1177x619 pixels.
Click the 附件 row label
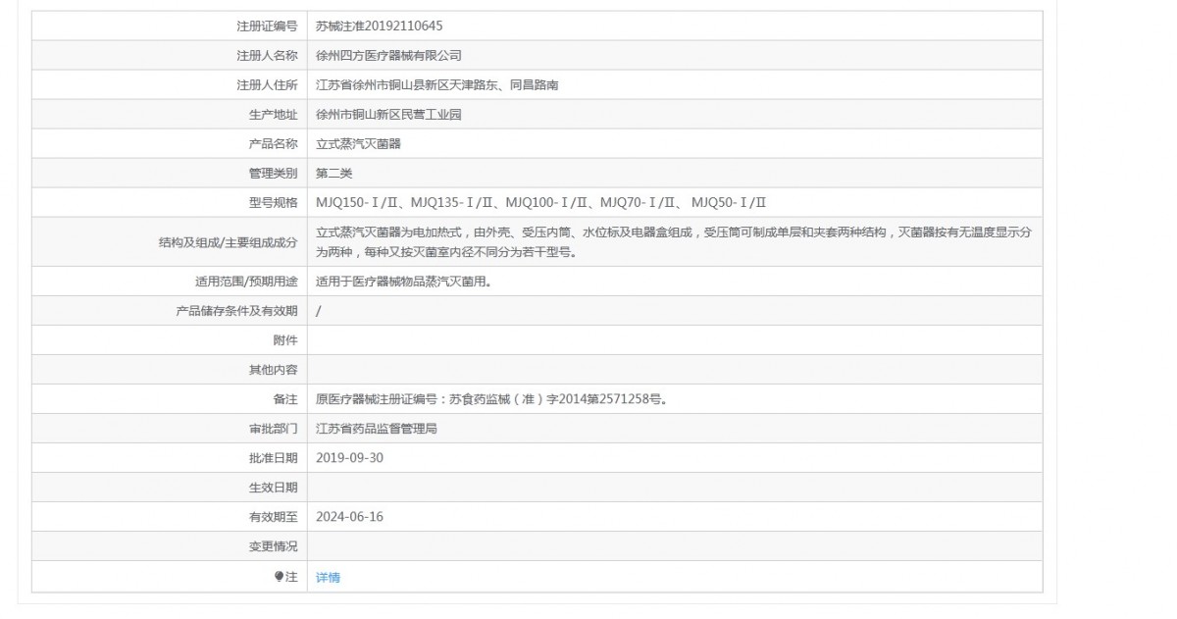285,340
